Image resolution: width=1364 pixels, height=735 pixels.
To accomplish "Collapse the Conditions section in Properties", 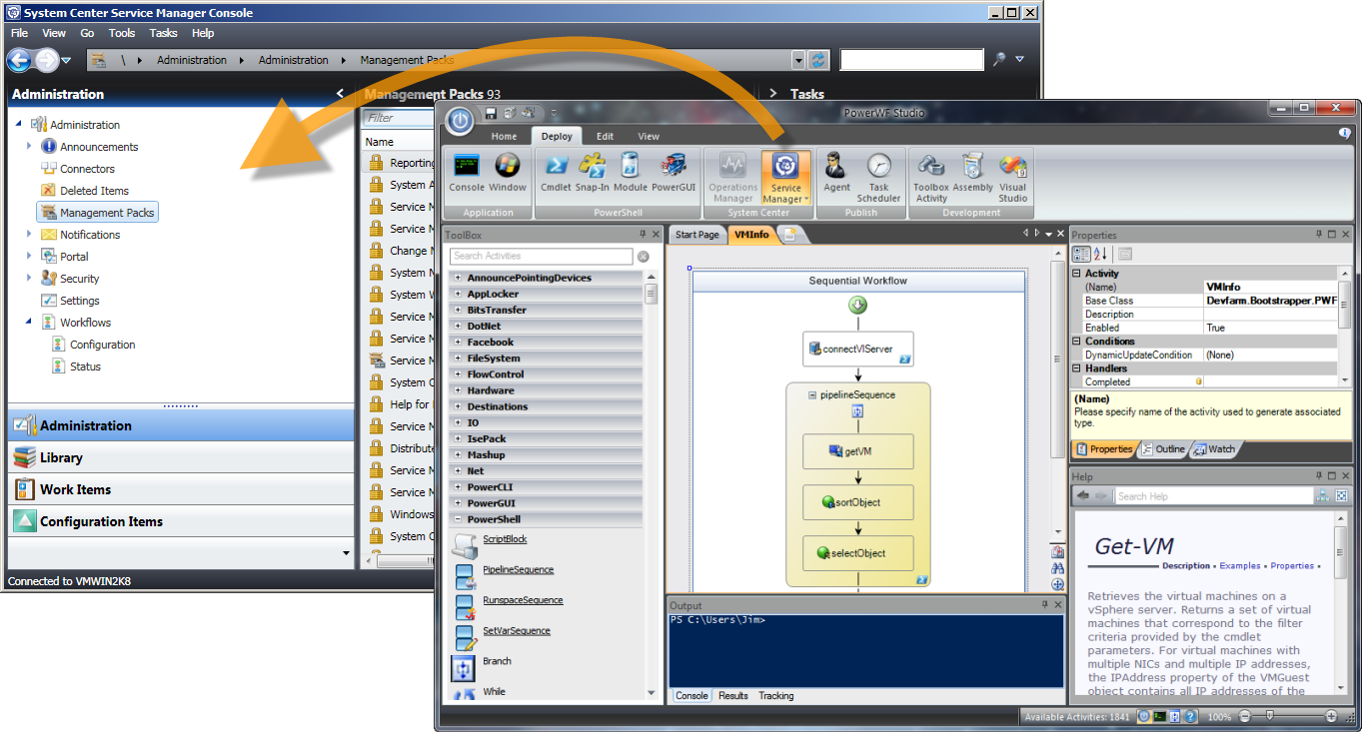I will pos(1076,342).
